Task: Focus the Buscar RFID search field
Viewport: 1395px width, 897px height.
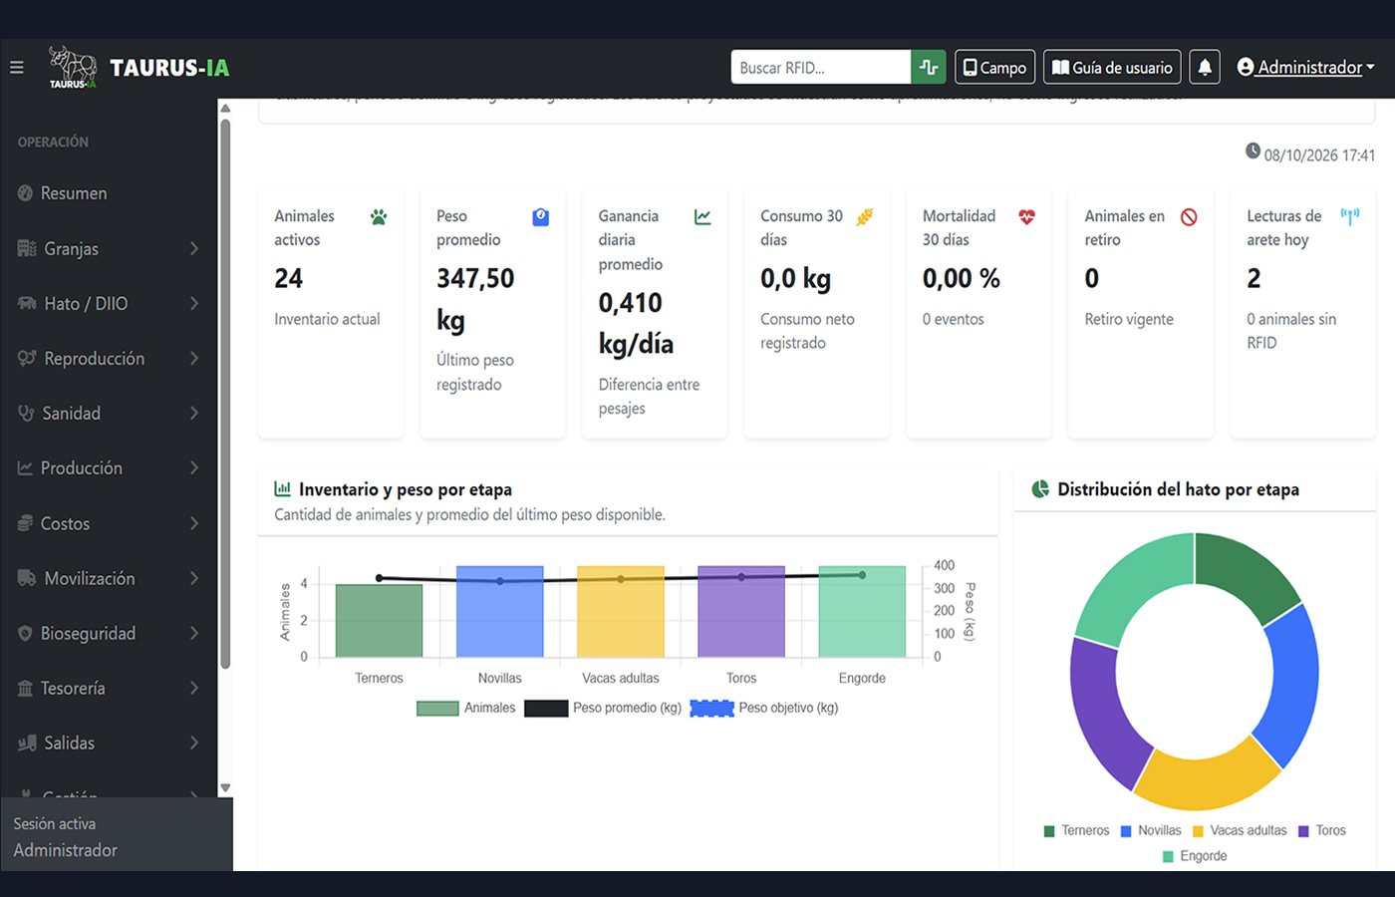Action: tap(821, 67)
